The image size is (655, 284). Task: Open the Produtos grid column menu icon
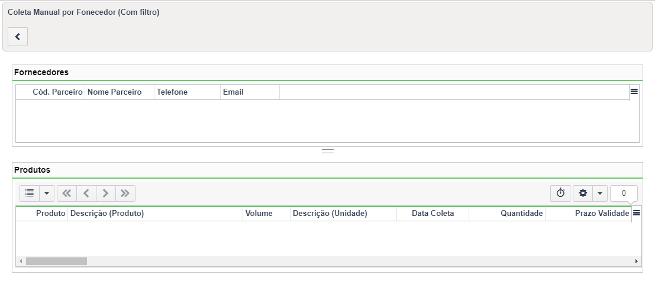[636, 213]
